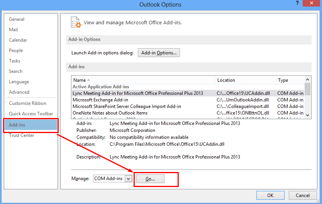The width and height of the screenshot is (322, 204).
Task: Click the add-in list scroll up arrow
Action: [307, 79]
